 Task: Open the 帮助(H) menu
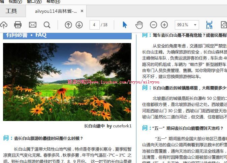click(53, 2)
